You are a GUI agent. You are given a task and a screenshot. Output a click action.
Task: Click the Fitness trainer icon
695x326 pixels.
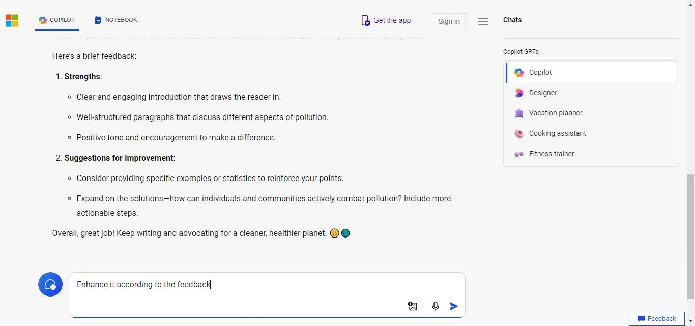(x=519, y=154)
